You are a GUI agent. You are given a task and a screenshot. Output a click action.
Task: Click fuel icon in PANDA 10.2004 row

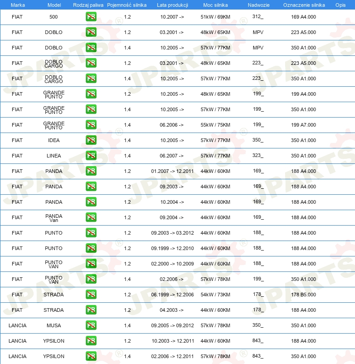point(91,202)
